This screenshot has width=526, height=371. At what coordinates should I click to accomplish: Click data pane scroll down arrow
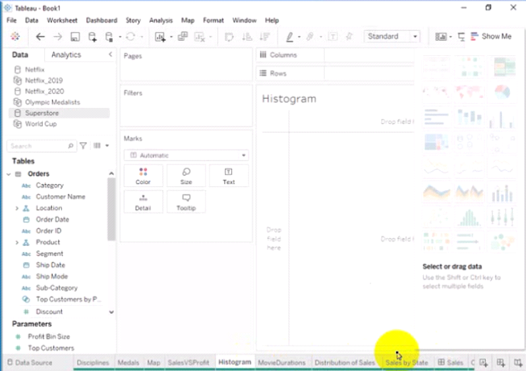111,312
